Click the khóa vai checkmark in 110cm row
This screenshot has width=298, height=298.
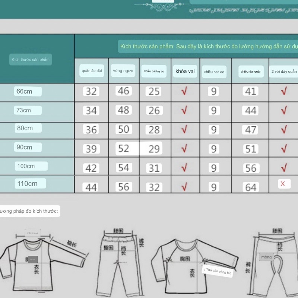click(184, 186)
